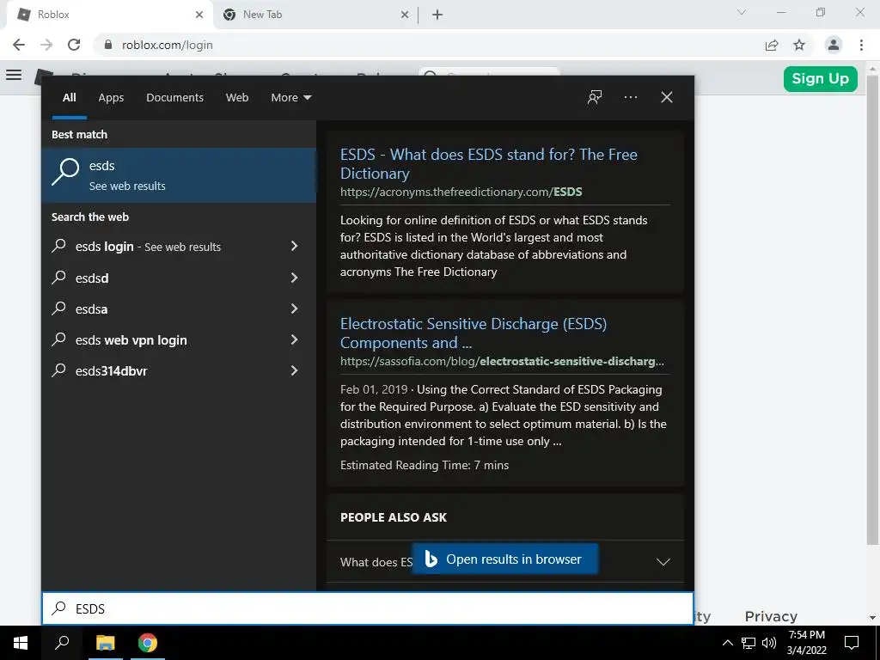Open the Electrostatic Sensitive Discharge result link
Screen dimensions: 880x660
474,333
